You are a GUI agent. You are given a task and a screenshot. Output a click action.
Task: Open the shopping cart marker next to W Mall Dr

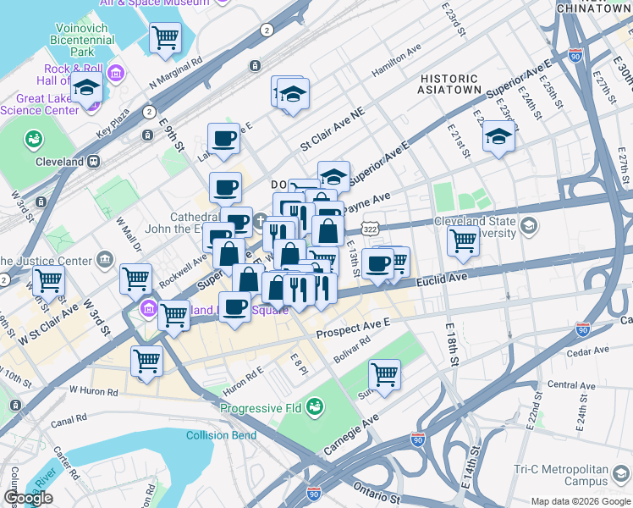pos(136,280)
